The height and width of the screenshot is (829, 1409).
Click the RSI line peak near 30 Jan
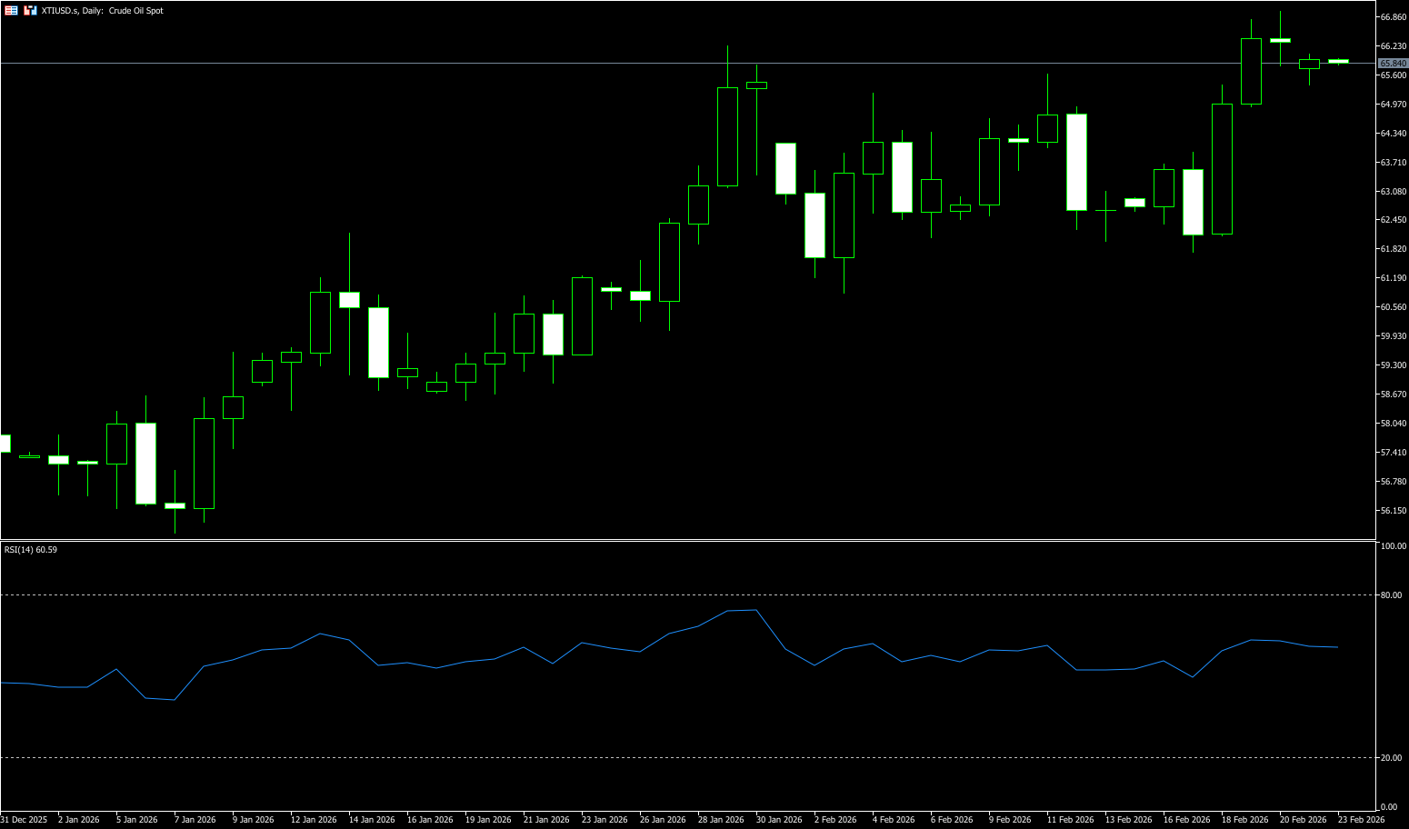(x=755, y=610)
